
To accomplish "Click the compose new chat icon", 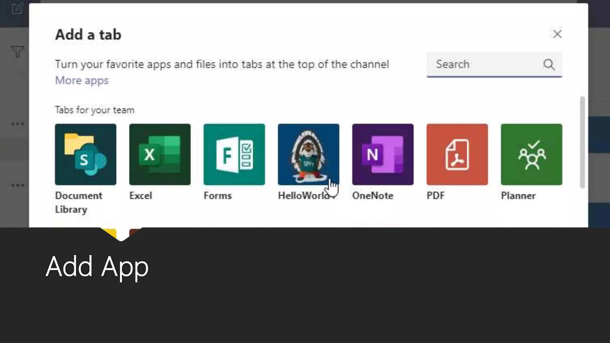I will coord(17,8).
